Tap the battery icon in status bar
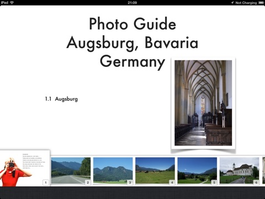Viewport: 265px width, 199px height. click(261, 3)
